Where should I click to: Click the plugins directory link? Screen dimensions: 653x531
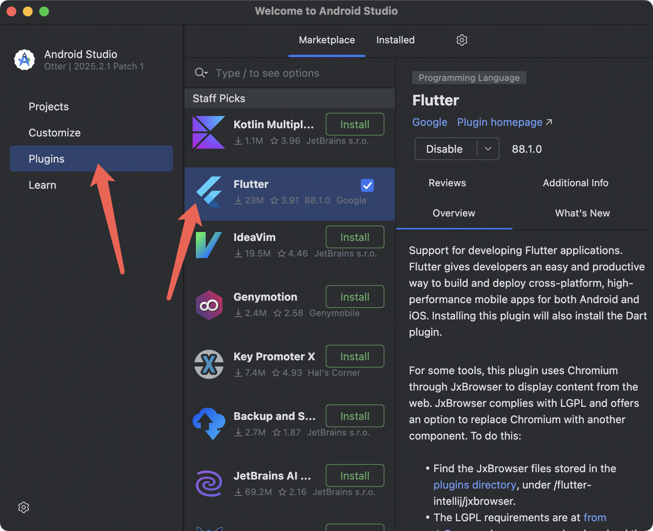tap(475, 485)
